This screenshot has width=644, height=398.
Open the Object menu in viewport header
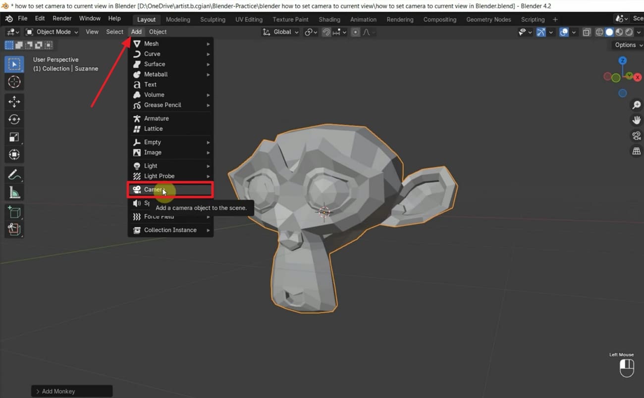pyautogui.click(x=158, y=32)
